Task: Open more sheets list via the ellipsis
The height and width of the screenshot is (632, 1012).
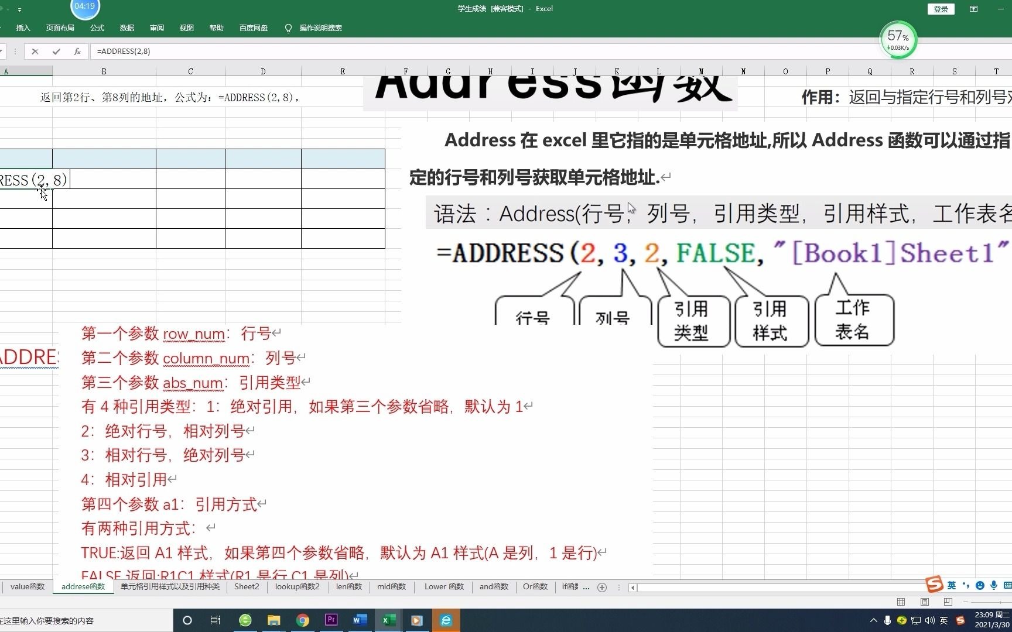Action: click(x=587, y=587)
